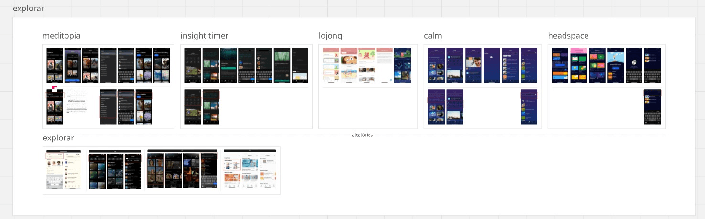Select the pink sticky note in meditopia frame
705x219 pixels.
click(x=54, y=89)
